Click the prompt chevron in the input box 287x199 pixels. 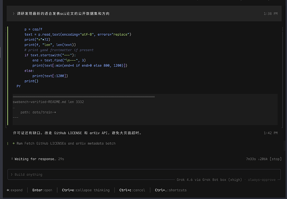click(x=12, y=174)
